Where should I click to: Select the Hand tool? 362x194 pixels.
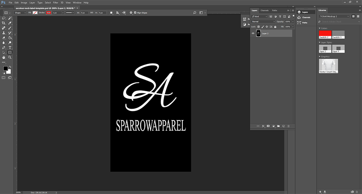(x=4, y=57)
